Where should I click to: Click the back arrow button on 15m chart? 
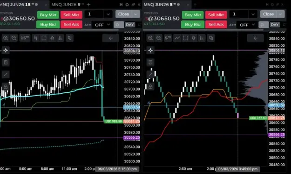[x=111, y=38]
